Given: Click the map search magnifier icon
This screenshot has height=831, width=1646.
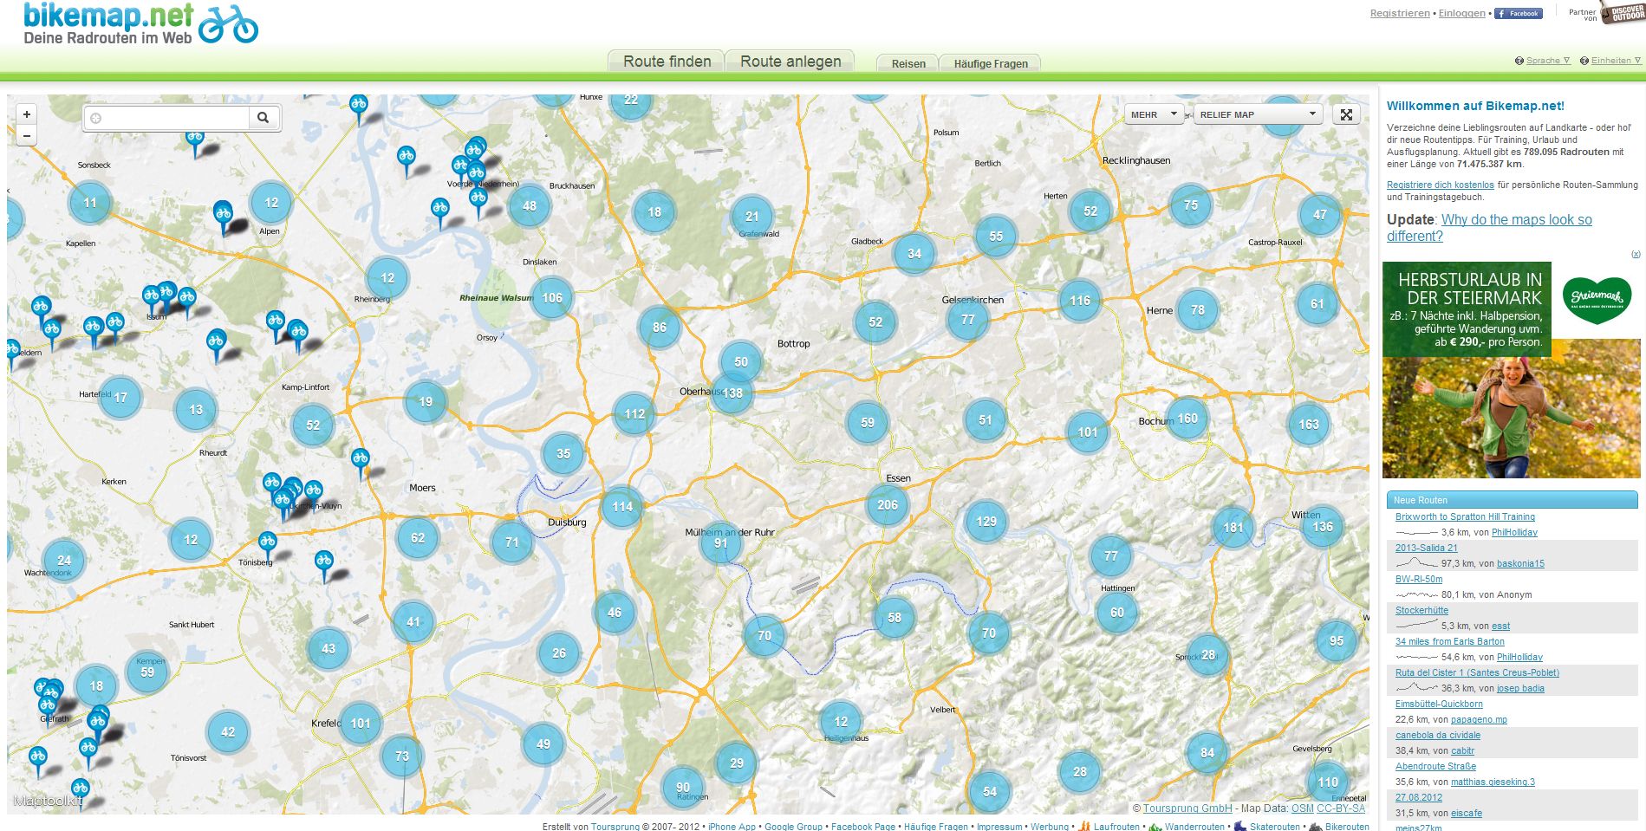Looking at the screenshot, I should coord(263,118).
